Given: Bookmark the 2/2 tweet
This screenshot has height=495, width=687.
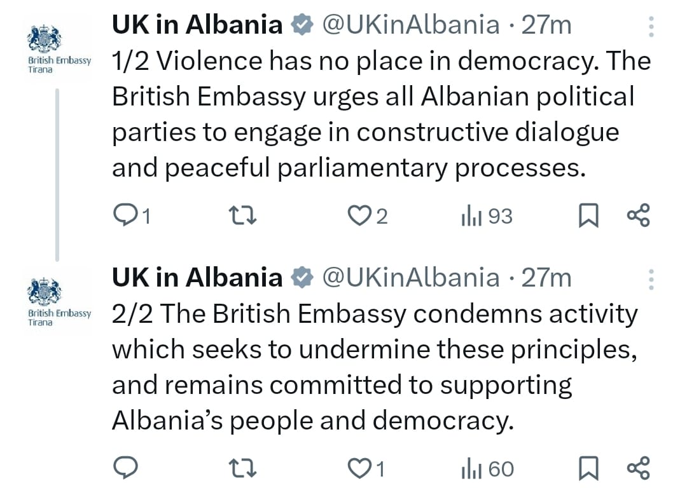Looking at the screenshot, I should tap(588, 468).
